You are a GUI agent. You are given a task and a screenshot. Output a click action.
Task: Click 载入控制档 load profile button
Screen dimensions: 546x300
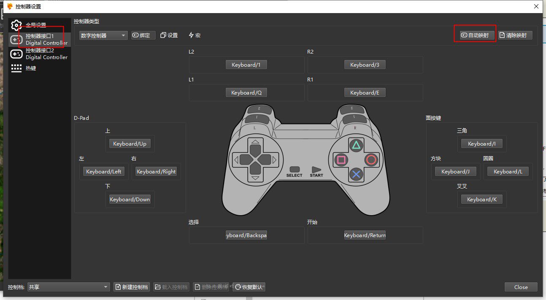[x=171, y=287]
